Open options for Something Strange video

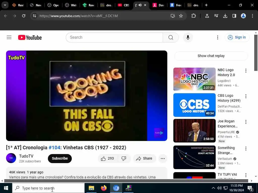click(246, 149)
